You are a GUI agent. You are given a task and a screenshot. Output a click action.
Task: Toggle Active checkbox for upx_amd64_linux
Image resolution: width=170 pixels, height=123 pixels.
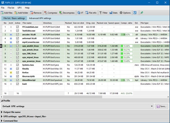click(x=17, y=46)
